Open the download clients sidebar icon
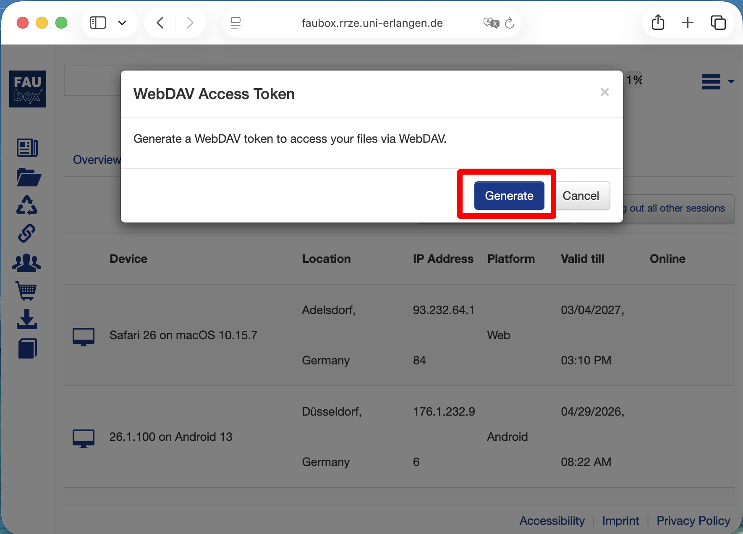The image size is (743, 534). click(x=27, y=319)
